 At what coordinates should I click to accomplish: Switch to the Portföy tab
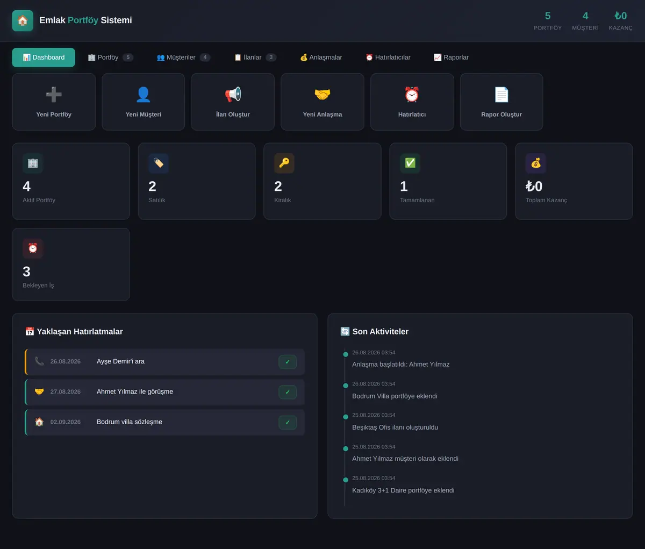coord(110,58)
